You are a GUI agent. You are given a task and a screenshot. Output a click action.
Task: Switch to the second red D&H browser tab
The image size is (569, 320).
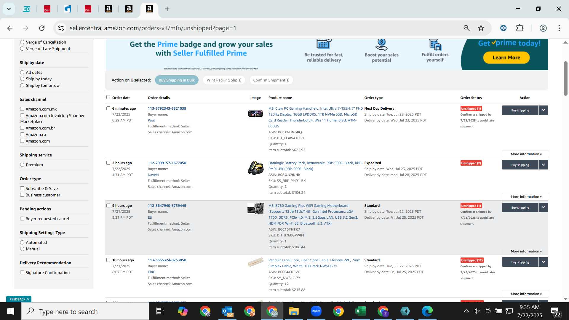(88, 9)
